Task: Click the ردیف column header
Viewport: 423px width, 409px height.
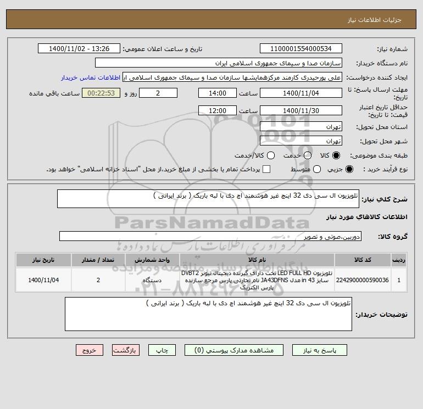Action: coord(399,260)
